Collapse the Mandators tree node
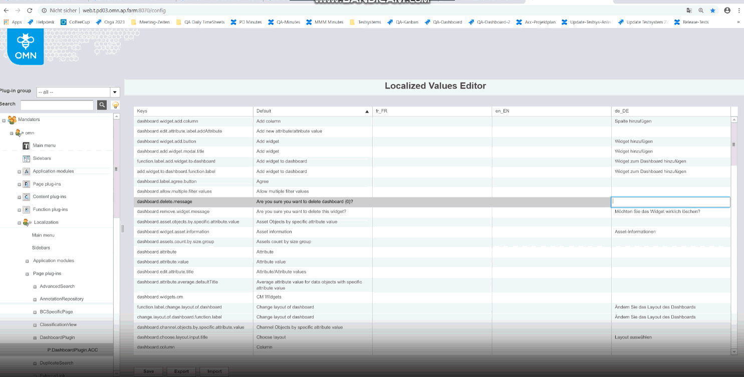744x377 pixels. 4,120
